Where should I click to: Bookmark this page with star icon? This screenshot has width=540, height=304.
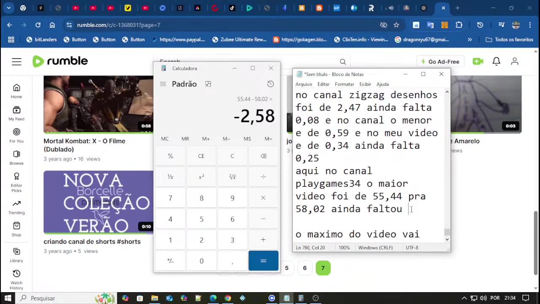click(x=396, y=25)
